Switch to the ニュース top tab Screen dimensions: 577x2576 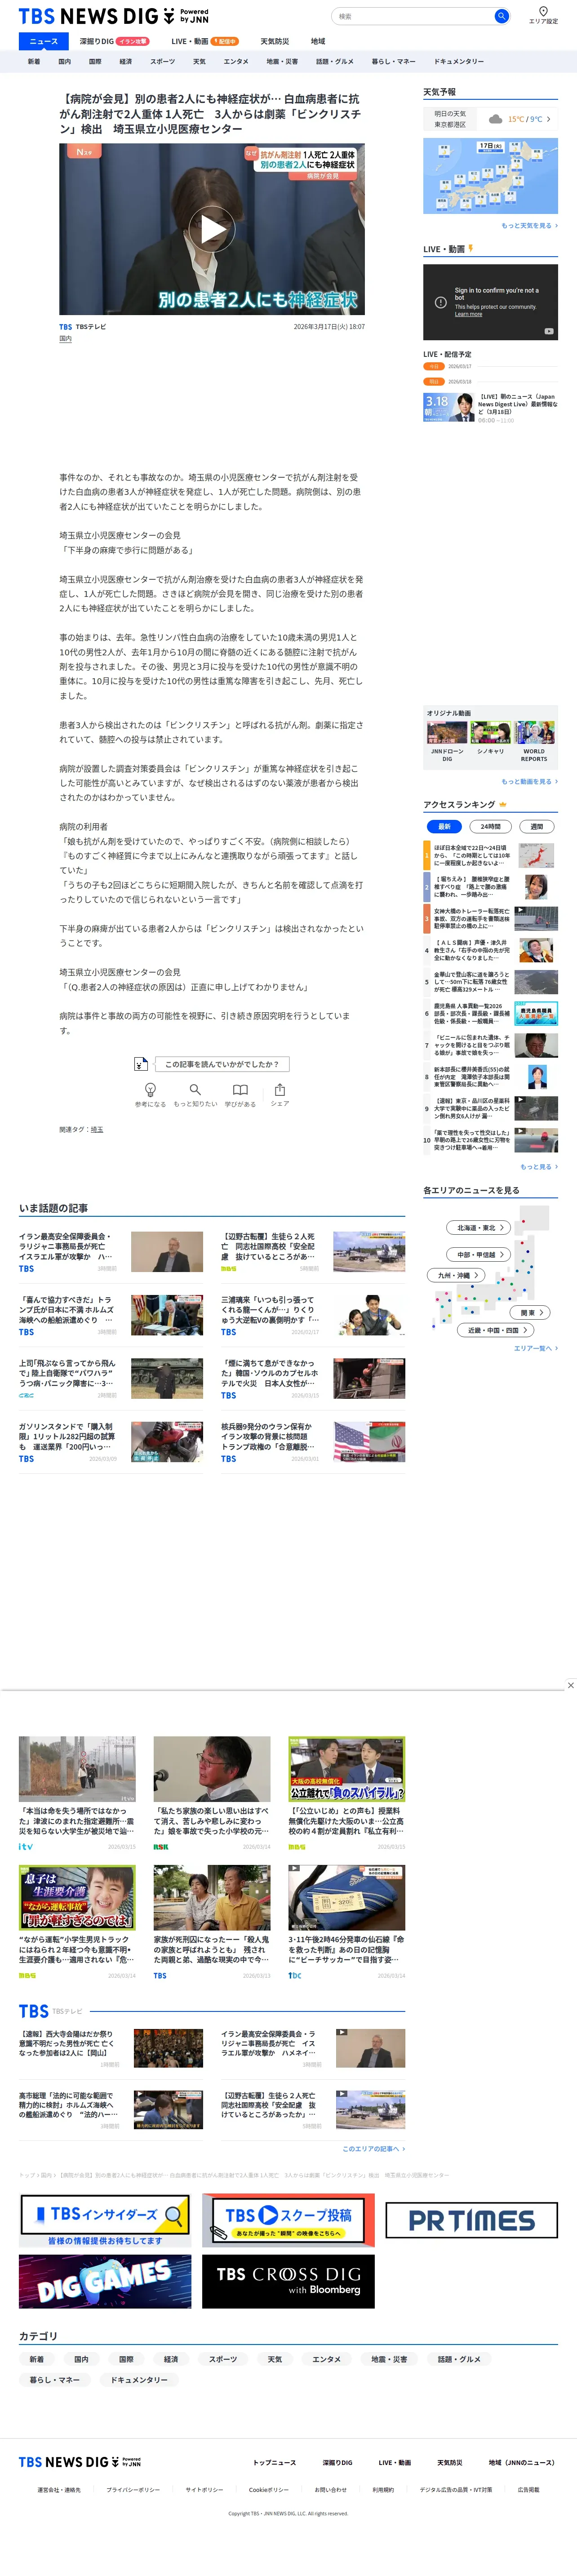(x=44, y=41)
